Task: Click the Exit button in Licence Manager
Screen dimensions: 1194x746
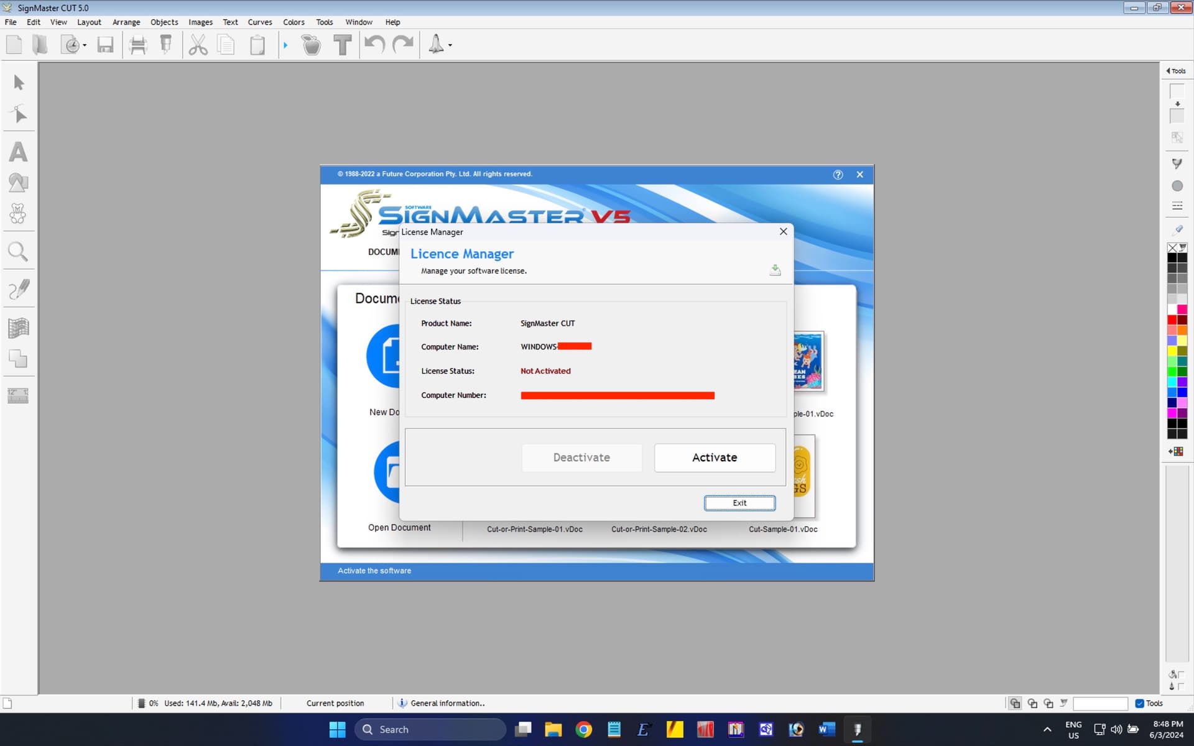Action: pos(739,503)
